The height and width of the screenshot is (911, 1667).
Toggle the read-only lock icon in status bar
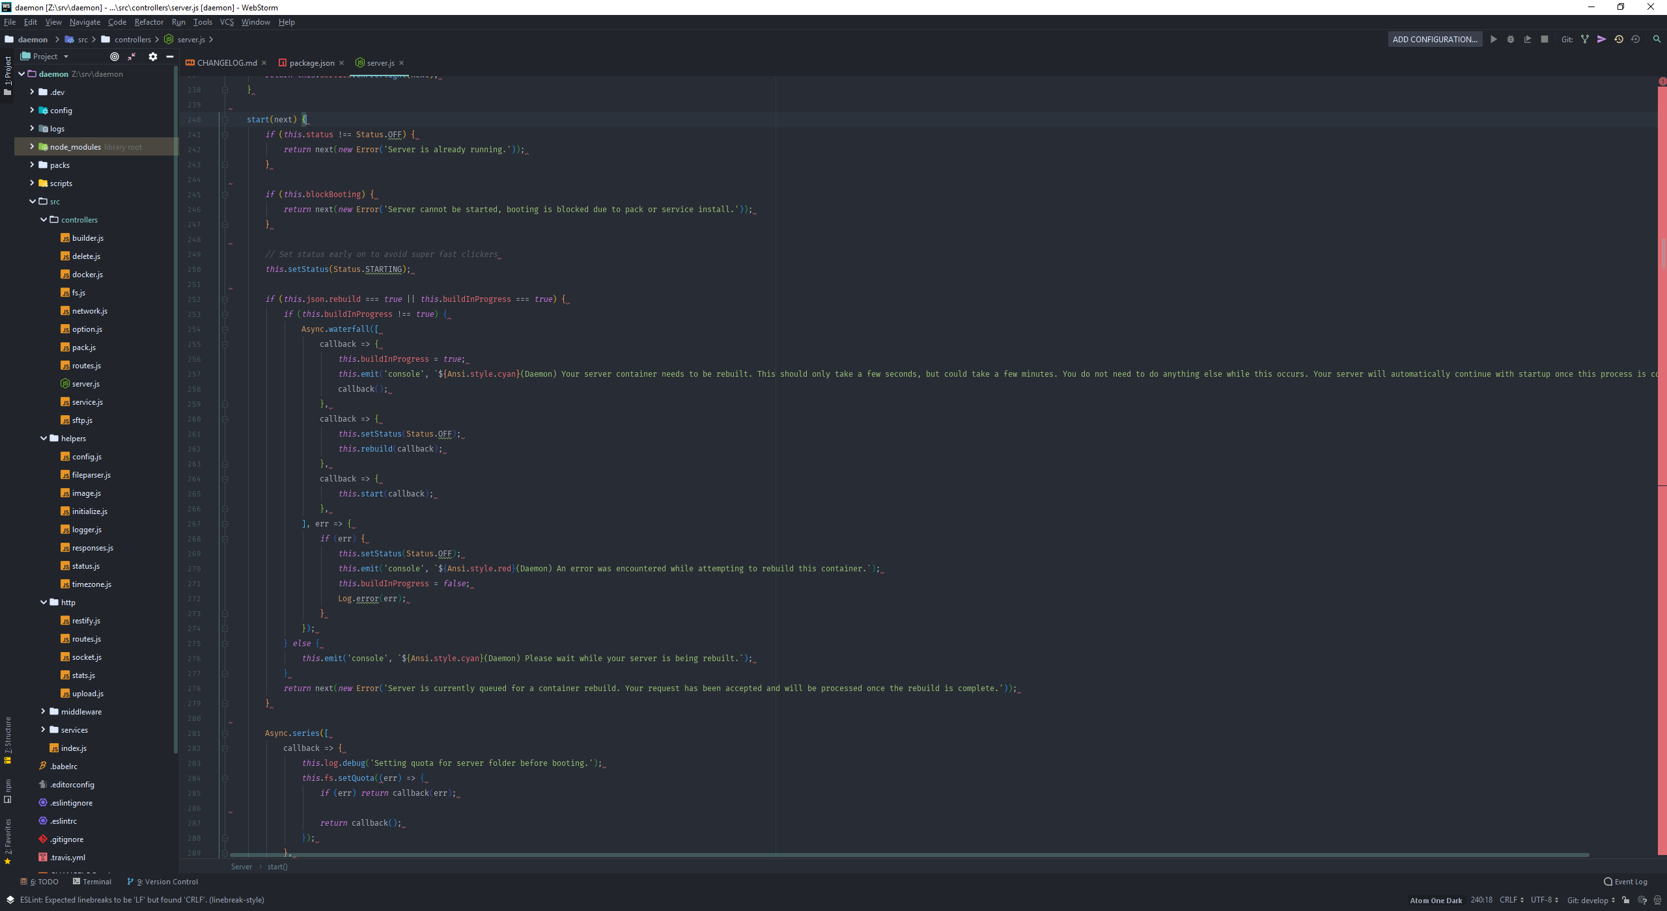[x=1626, y=900]
